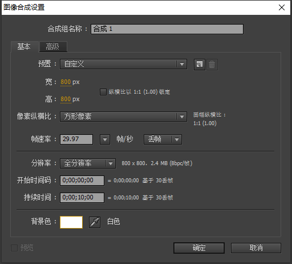Switch to the 基本 tab
The image size is (292, 264).
coord(25,47)
